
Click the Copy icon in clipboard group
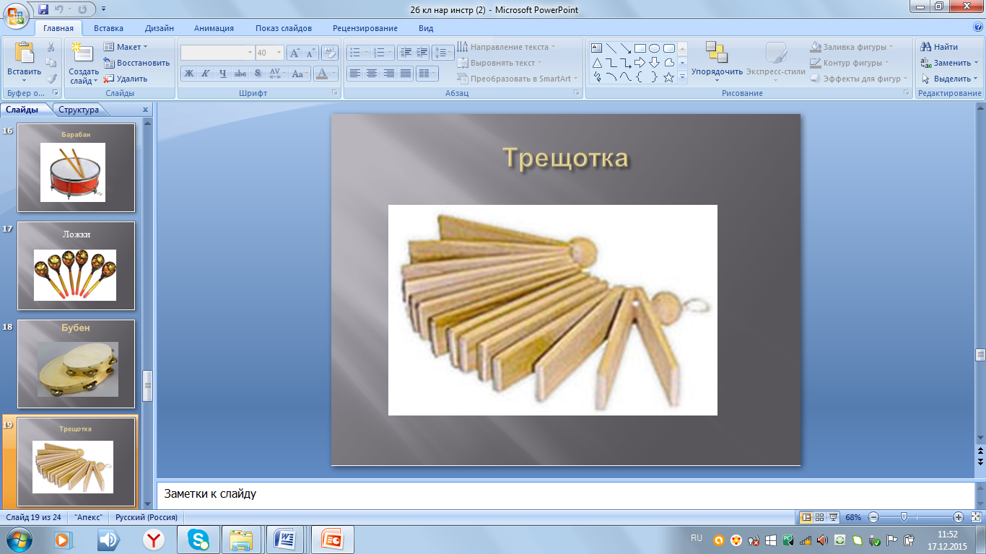[x=51, y=63]
